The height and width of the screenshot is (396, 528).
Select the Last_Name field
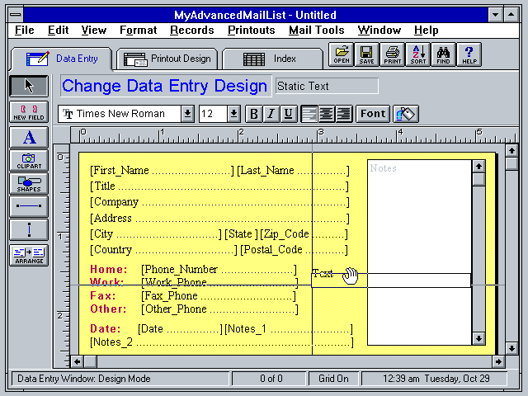(293, 171)
